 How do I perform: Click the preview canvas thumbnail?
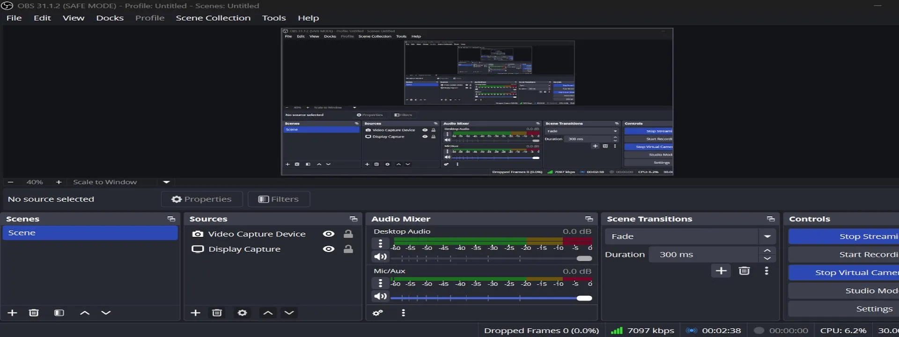(477, 102)
